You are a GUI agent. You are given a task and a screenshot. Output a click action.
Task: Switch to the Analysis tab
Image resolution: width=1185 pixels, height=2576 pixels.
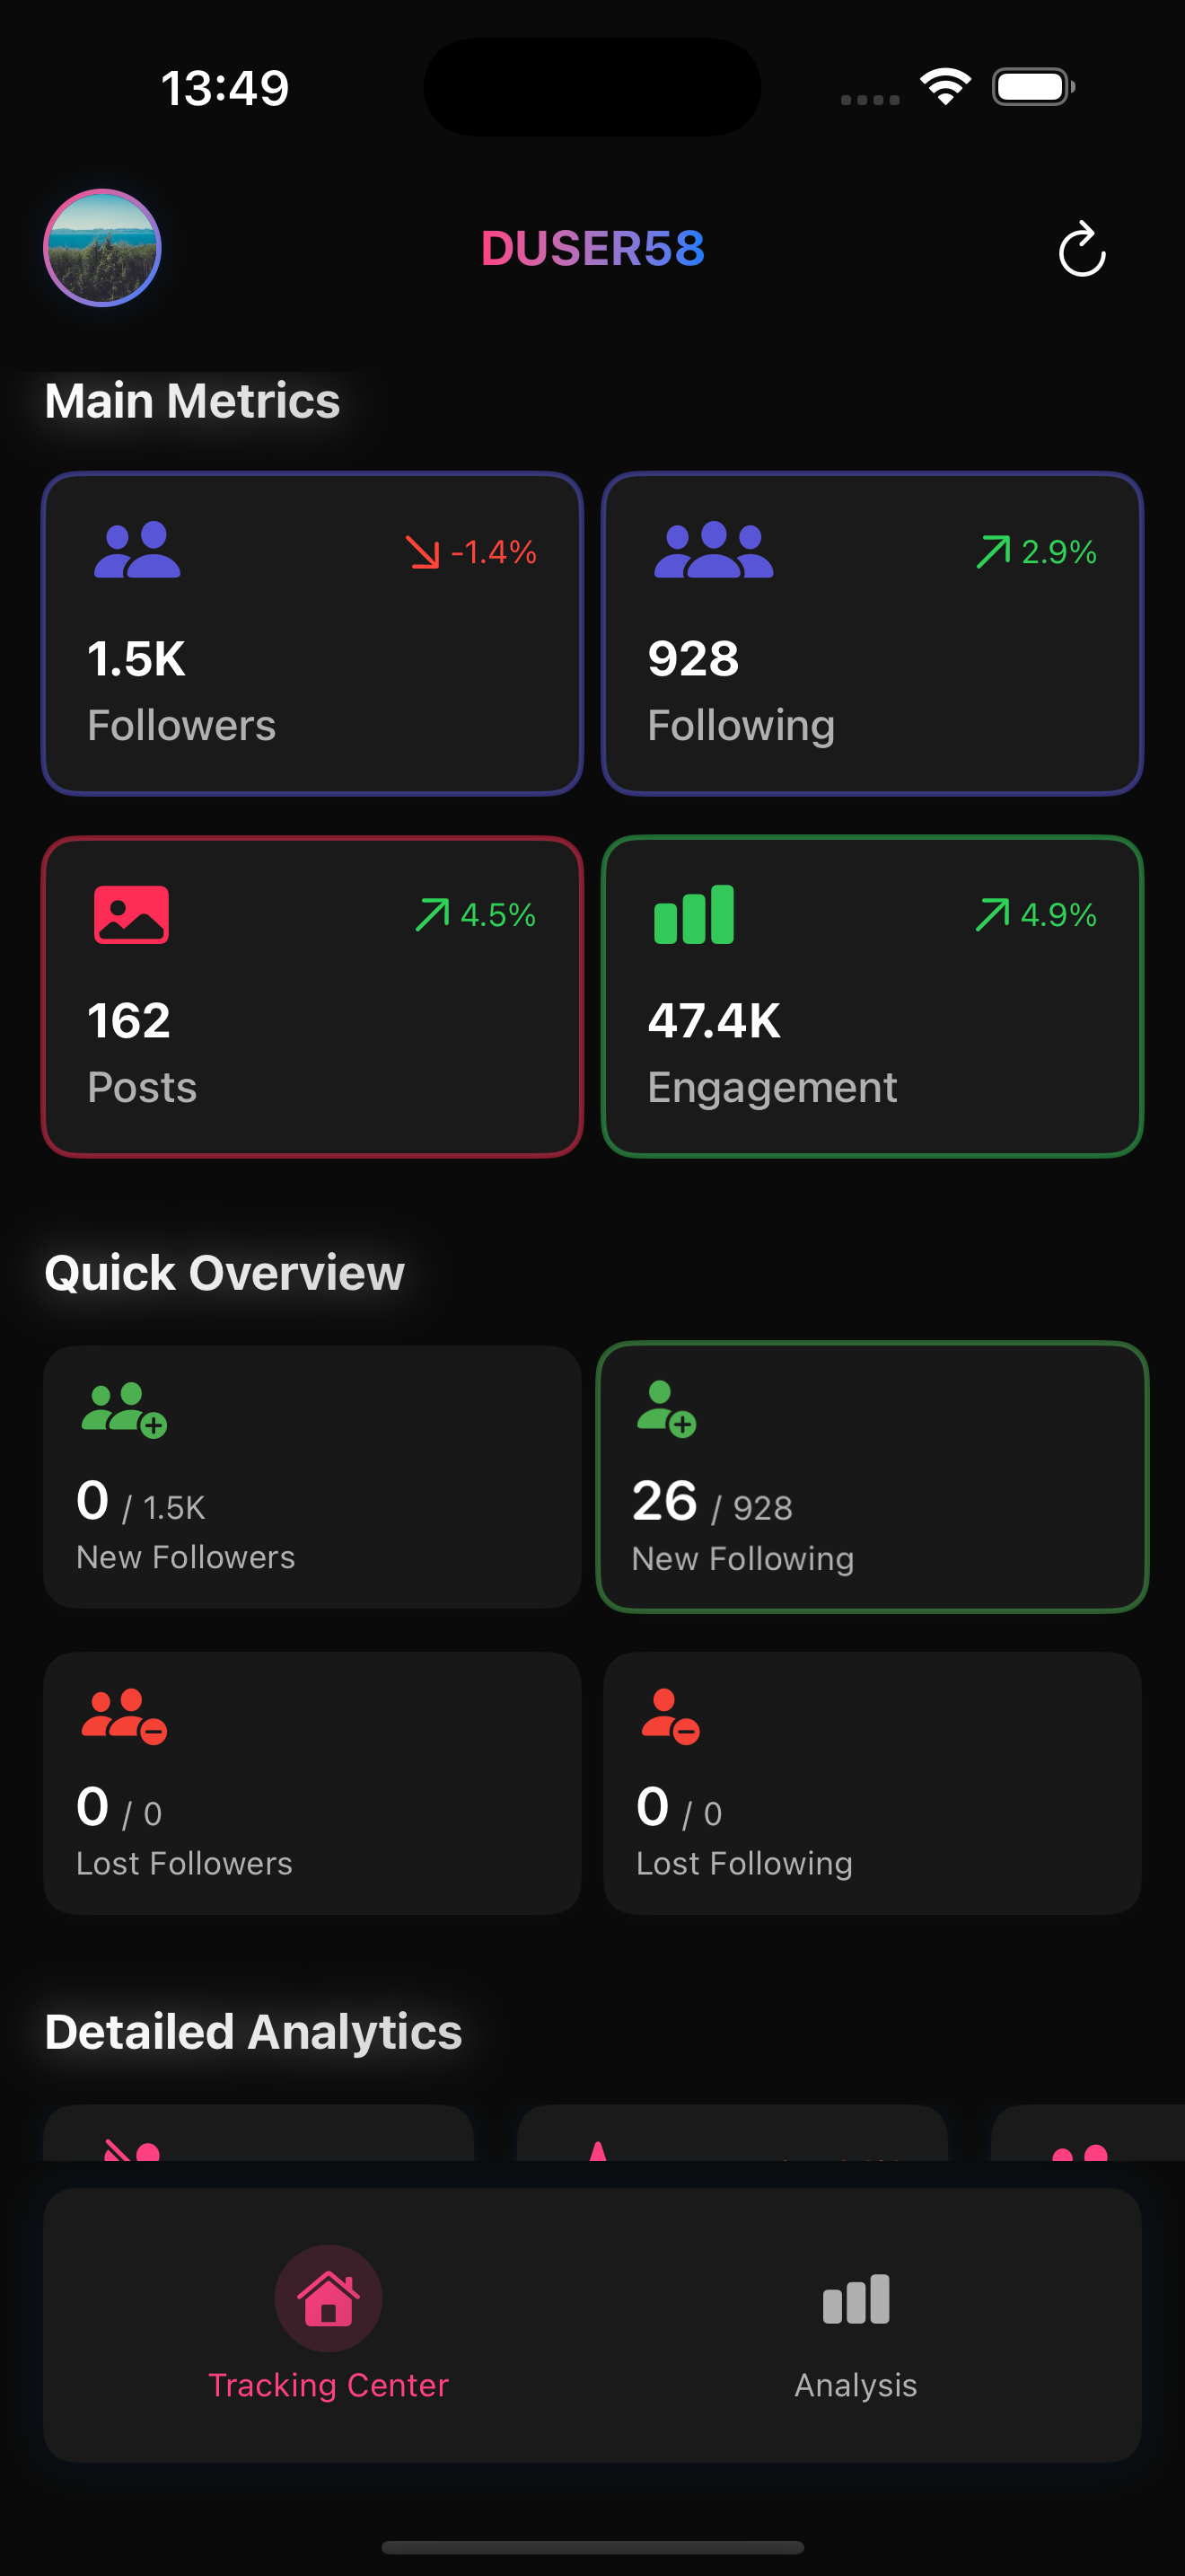click(855, 2340)
